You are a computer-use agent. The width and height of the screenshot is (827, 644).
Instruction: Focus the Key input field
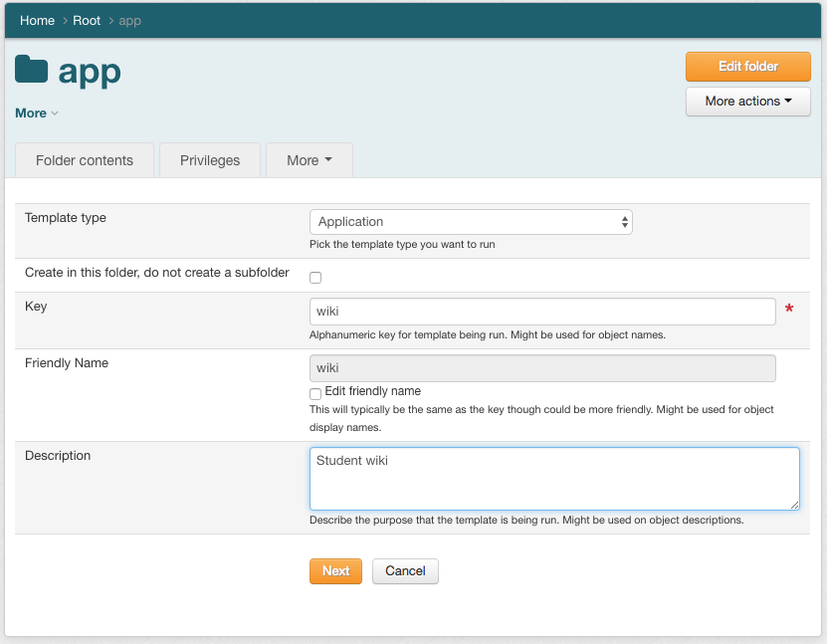tap(542, 312)
